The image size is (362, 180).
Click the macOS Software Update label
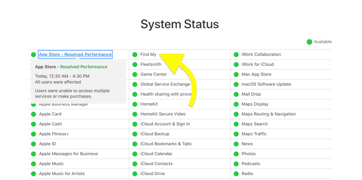267,84
